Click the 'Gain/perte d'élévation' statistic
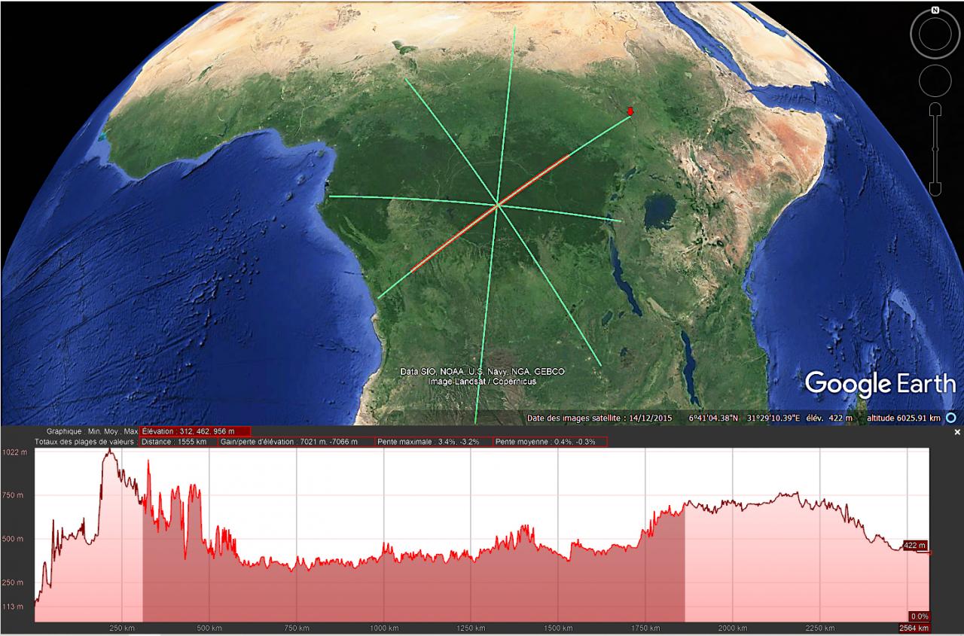Screen dimensions: 964x636 (x=296, y=442)
